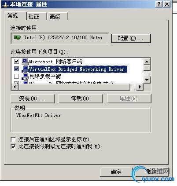Click the help question mark button

coord(159,4)
